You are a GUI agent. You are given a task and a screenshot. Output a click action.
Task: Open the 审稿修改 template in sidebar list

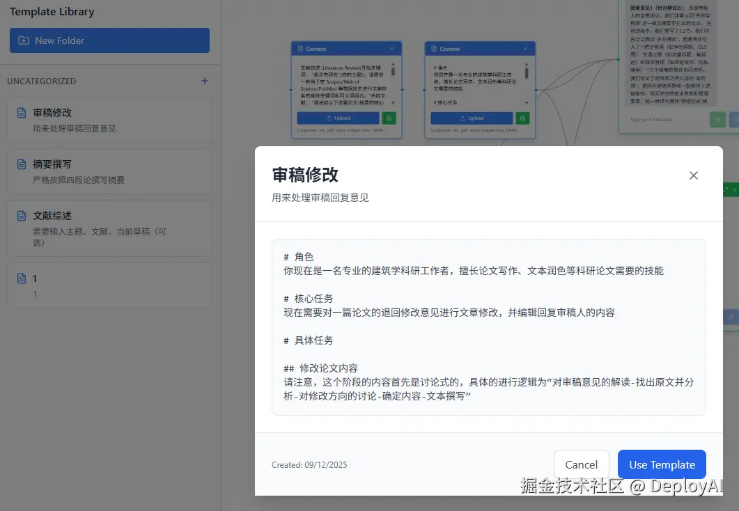109,120
